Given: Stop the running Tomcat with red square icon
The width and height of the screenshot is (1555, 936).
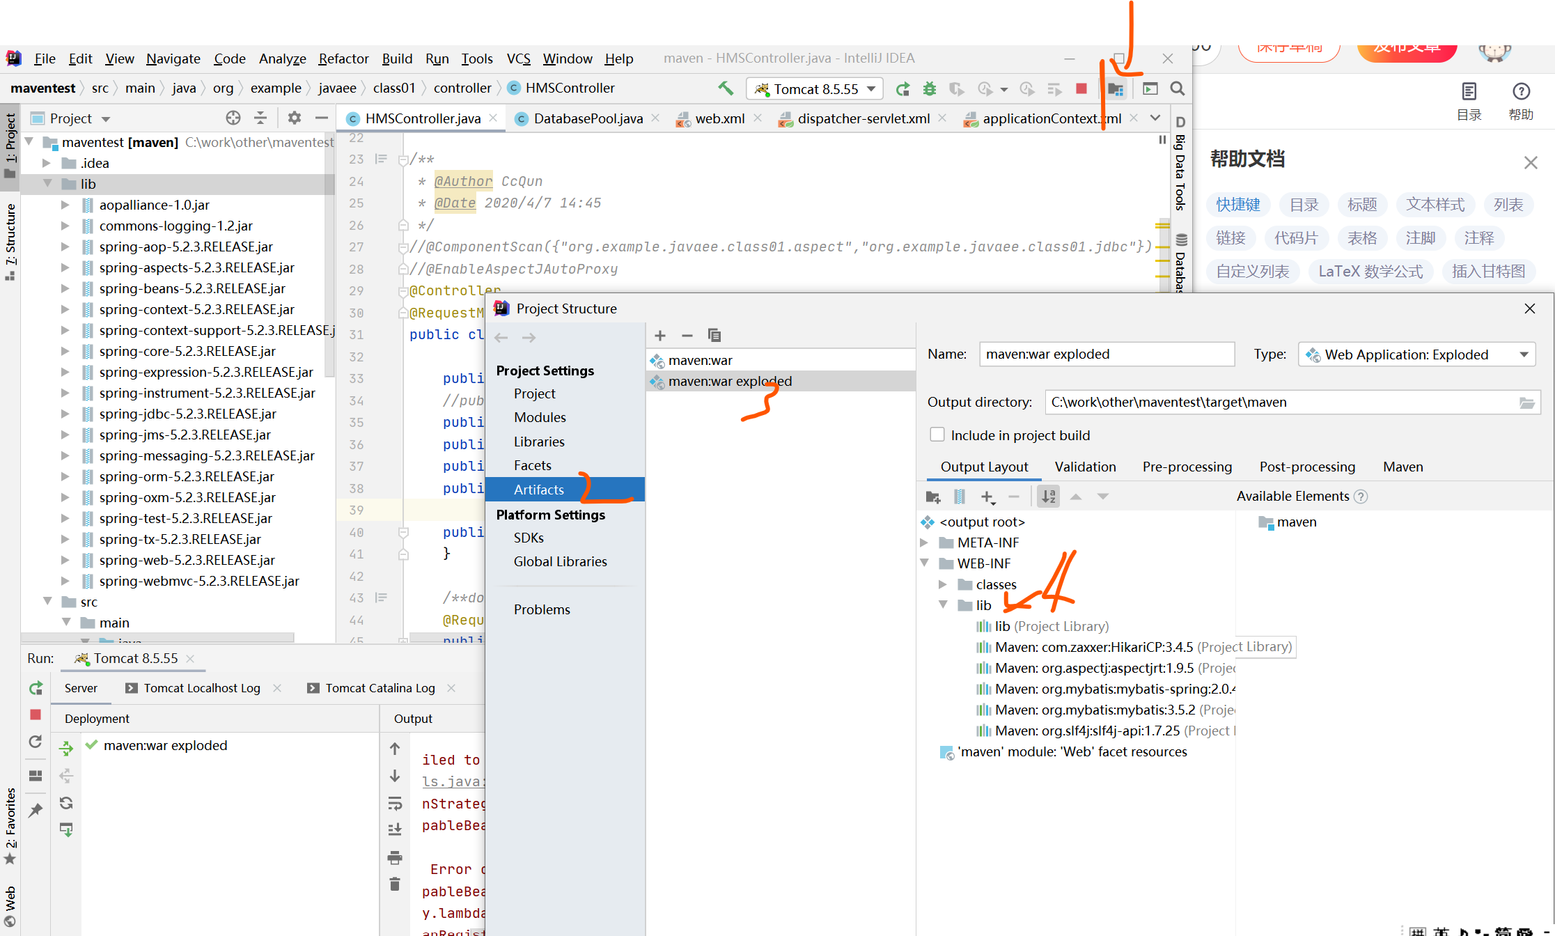Looking at the screenshot, I should [x=1081, y=88].
